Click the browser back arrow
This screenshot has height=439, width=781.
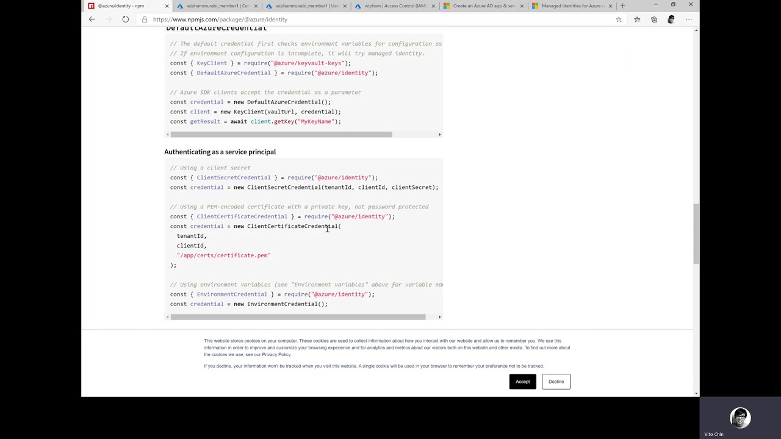tap(92, 20)
